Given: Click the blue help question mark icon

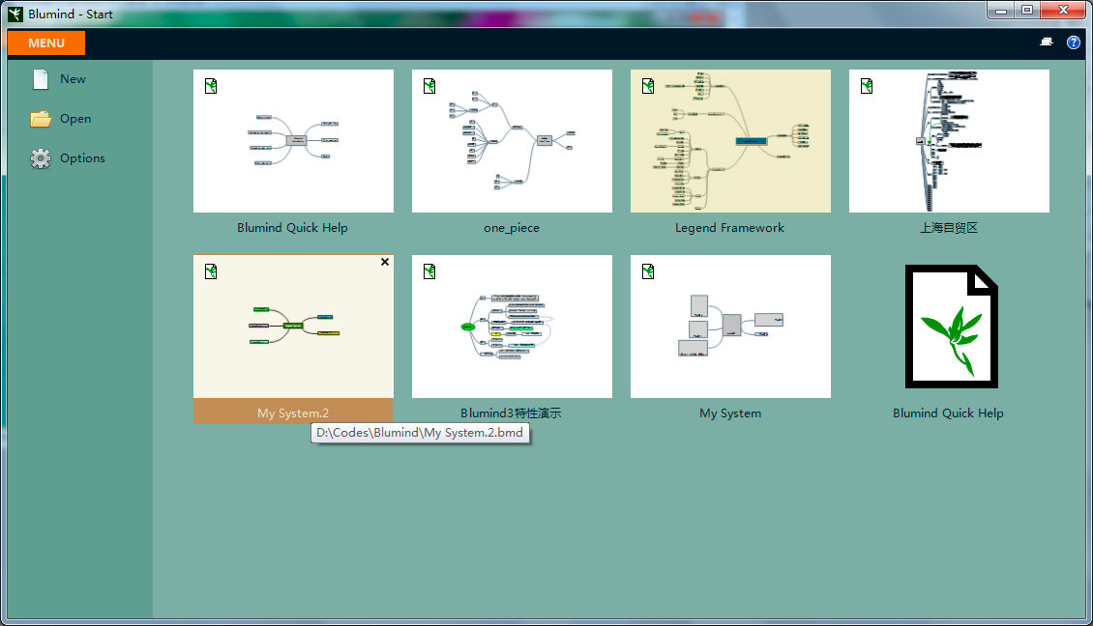Looking at the screenshot, I should (1074, 43).
